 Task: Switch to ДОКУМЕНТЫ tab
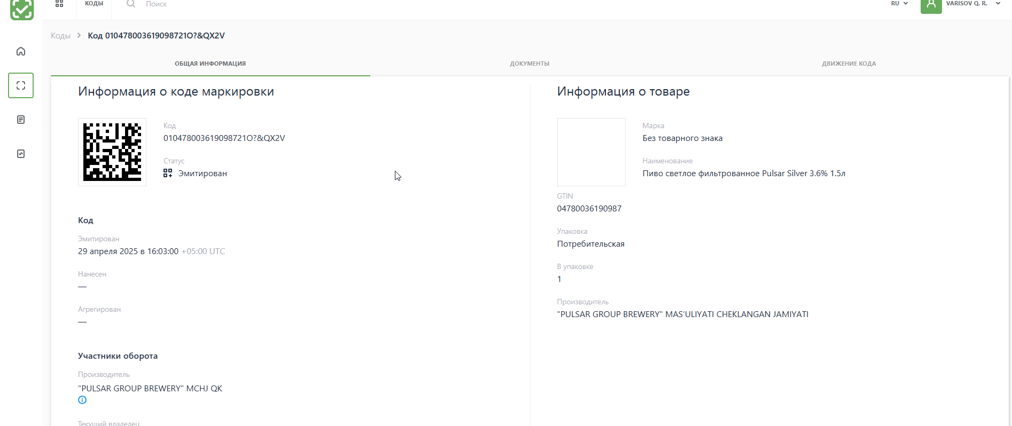click(x=530, y=64)
